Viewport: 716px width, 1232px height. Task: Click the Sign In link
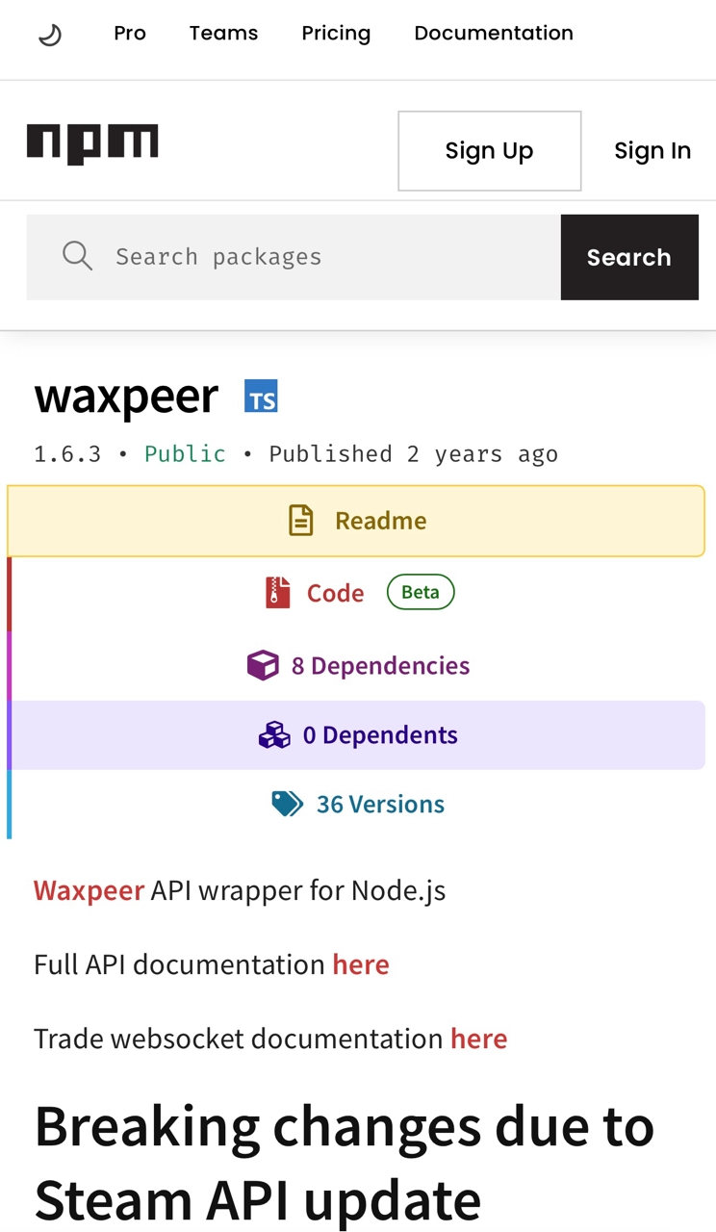[652, 151]
